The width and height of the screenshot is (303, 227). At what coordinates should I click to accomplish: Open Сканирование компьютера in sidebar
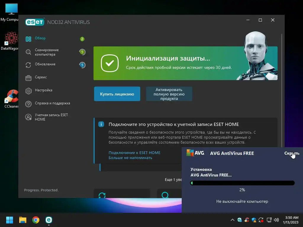point(47,52)
